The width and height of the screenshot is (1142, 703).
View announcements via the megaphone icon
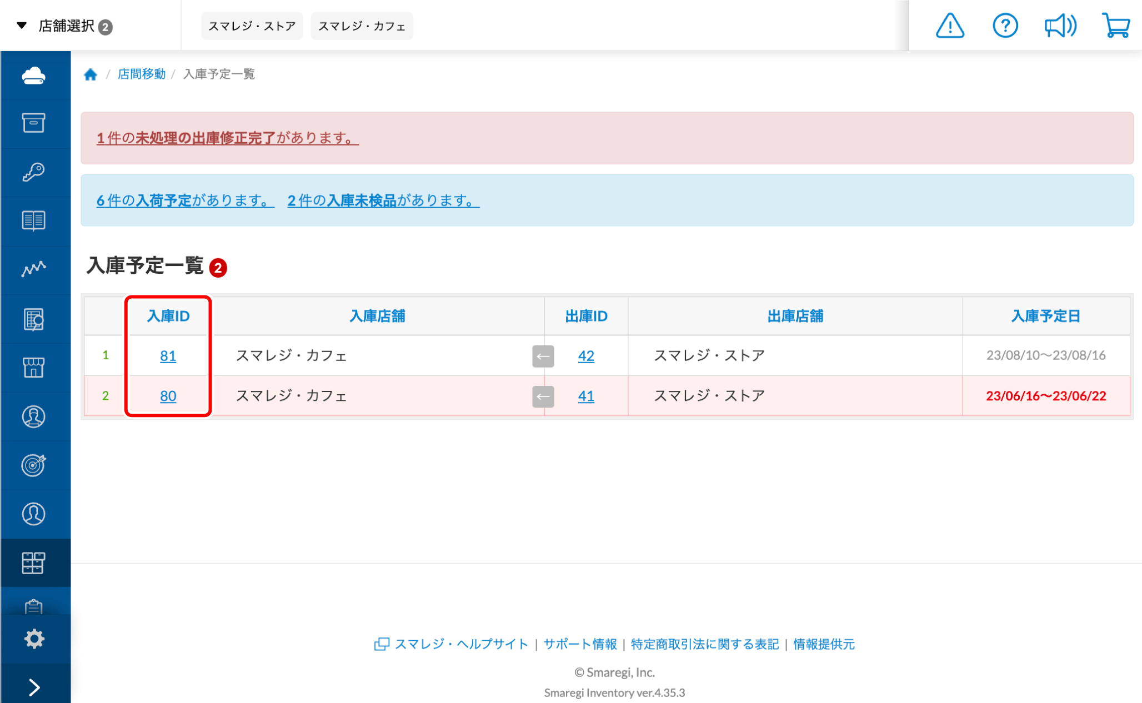tap(1060, 25)
